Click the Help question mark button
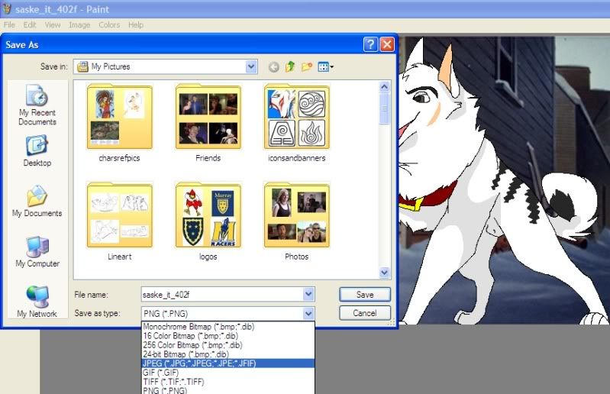610x394 pixels. 370,45
